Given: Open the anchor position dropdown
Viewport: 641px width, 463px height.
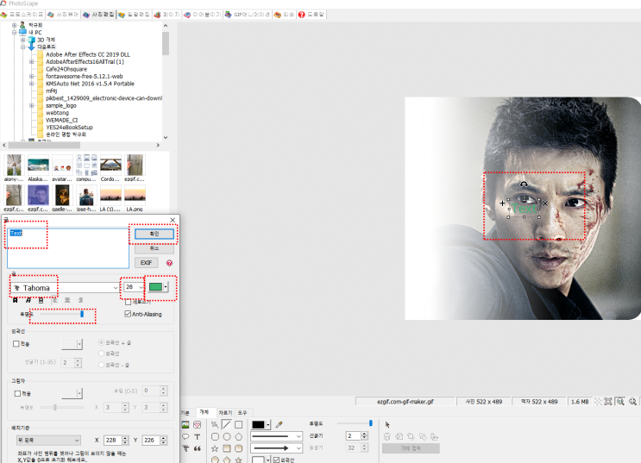Looking at the screenshot, I should tap(47, 440).
